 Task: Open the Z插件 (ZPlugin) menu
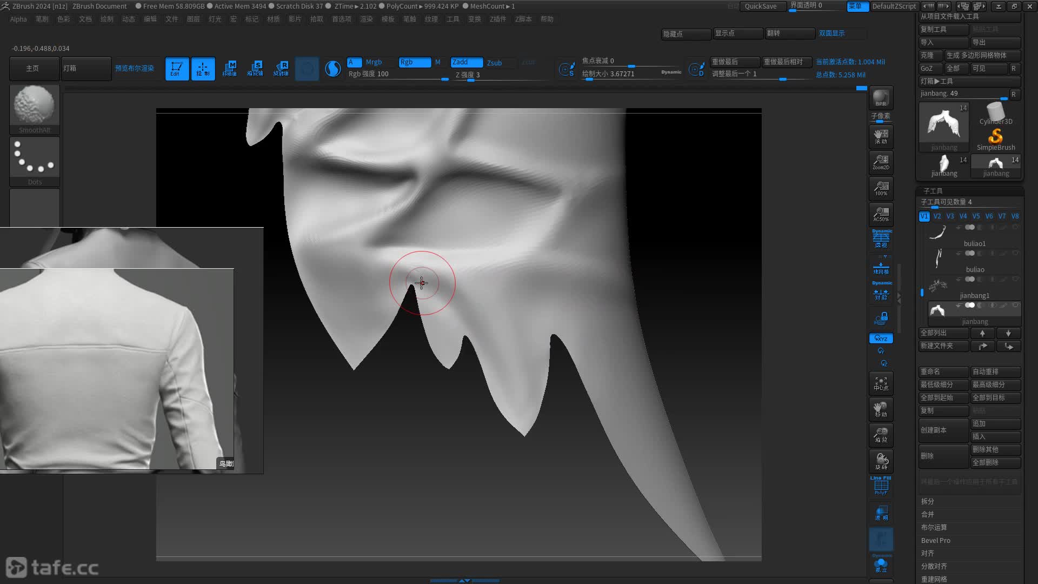(498, 19)
